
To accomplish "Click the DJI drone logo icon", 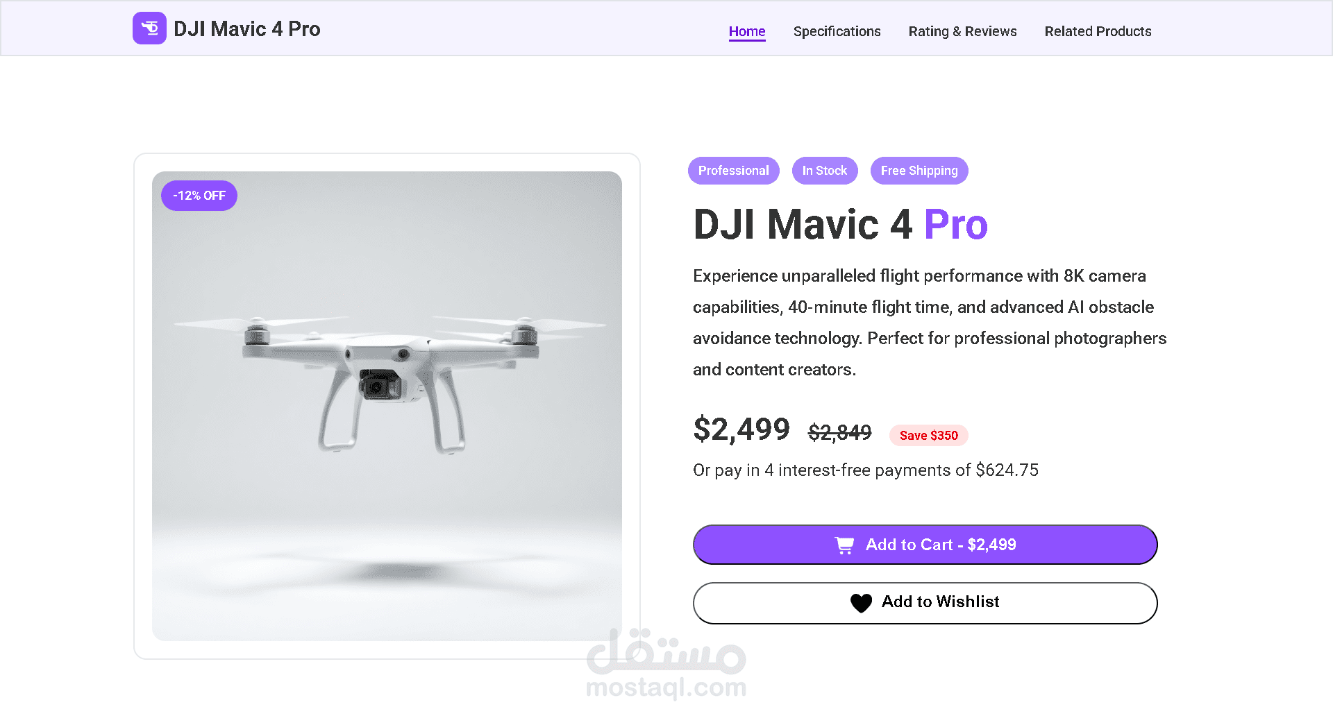I will tap(149, 28).
